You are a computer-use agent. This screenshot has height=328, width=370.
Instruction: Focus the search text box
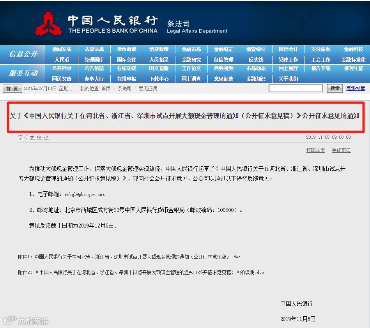(x=296, y=89)
